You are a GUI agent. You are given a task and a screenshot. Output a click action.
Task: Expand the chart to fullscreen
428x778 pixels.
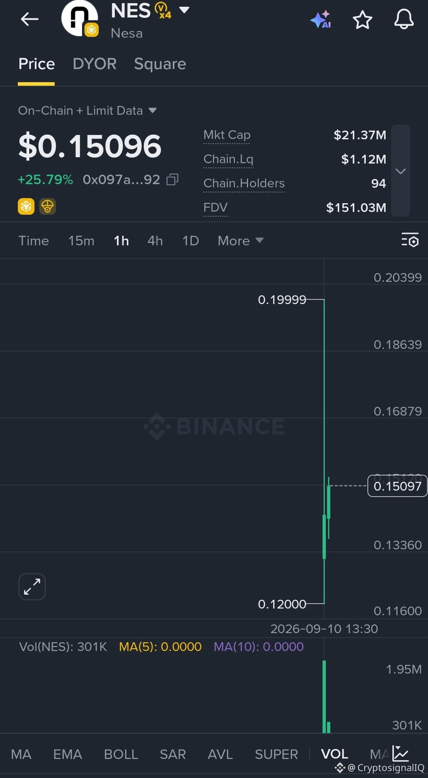click(32, 586)
